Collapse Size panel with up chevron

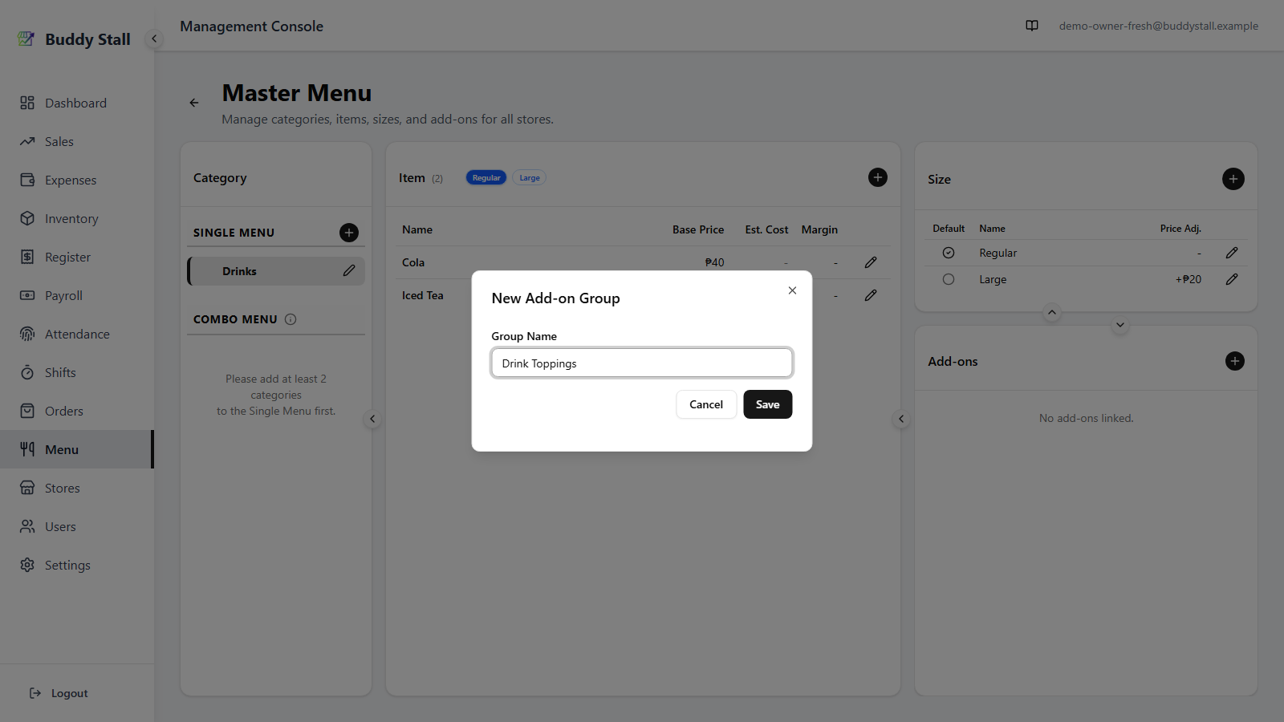(x=1052, y=312)
